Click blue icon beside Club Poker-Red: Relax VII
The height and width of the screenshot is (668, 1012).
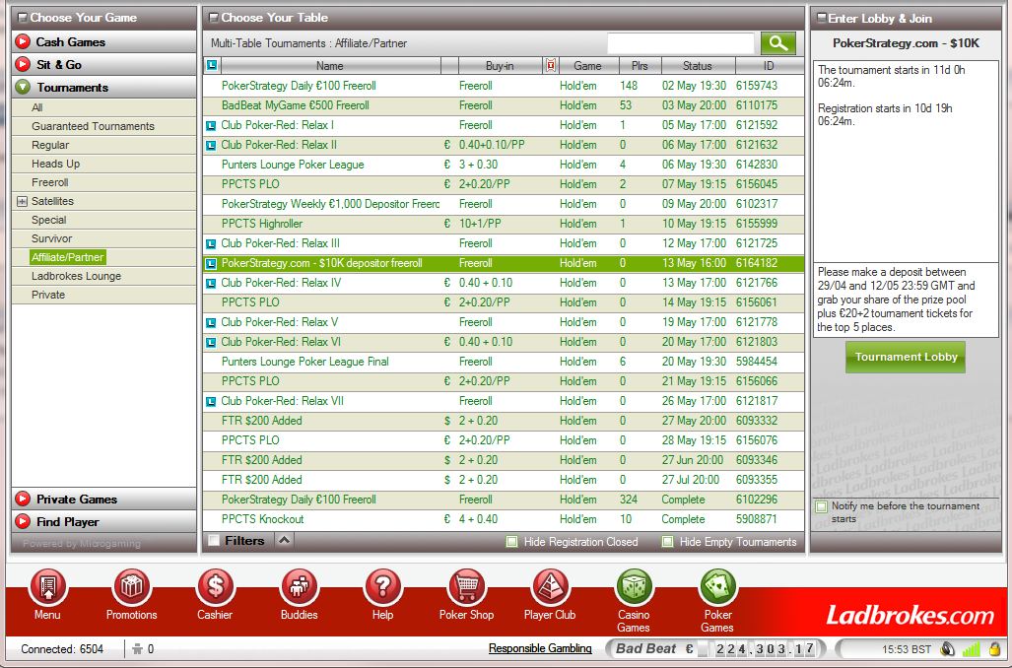point(211,401)
